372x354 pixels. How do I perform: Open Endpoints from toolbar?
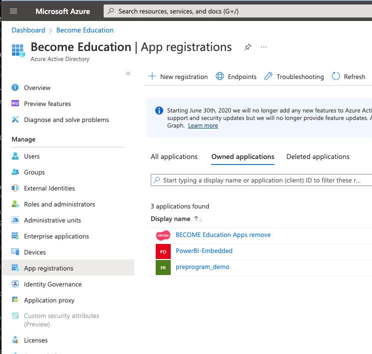pyautogui.click(x=242, y=77)
